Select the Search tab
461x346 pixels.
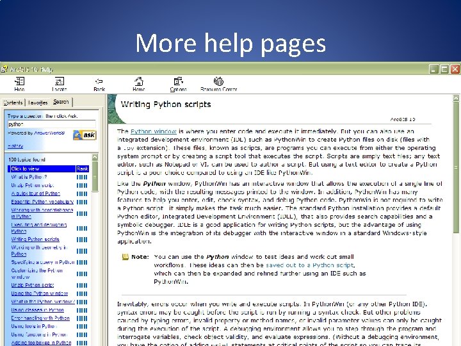click(x=61, y=102)
